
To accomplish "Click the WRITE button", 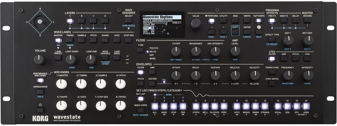I will tap(247, 21).
